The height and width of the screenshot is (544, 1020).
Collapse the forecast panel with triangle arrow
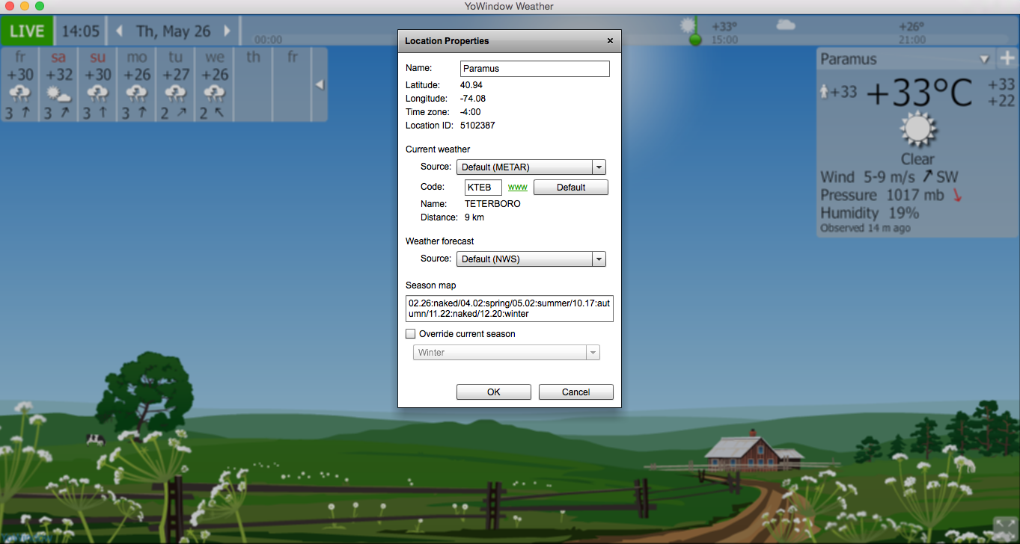coord(320,85)
